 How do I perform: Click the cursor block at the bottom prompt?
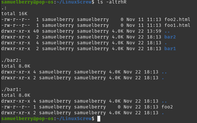99,119
